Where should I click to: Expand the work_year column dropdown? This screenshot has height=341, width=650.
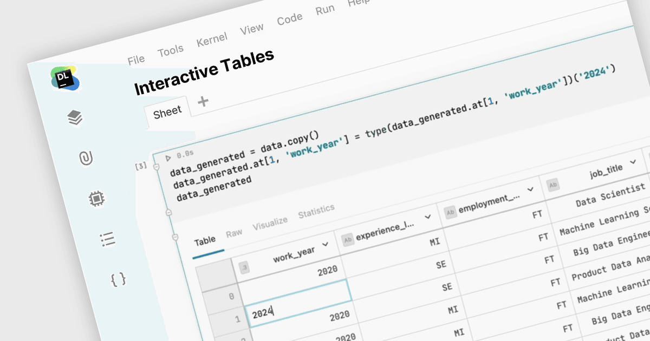[x=326, y=245]
